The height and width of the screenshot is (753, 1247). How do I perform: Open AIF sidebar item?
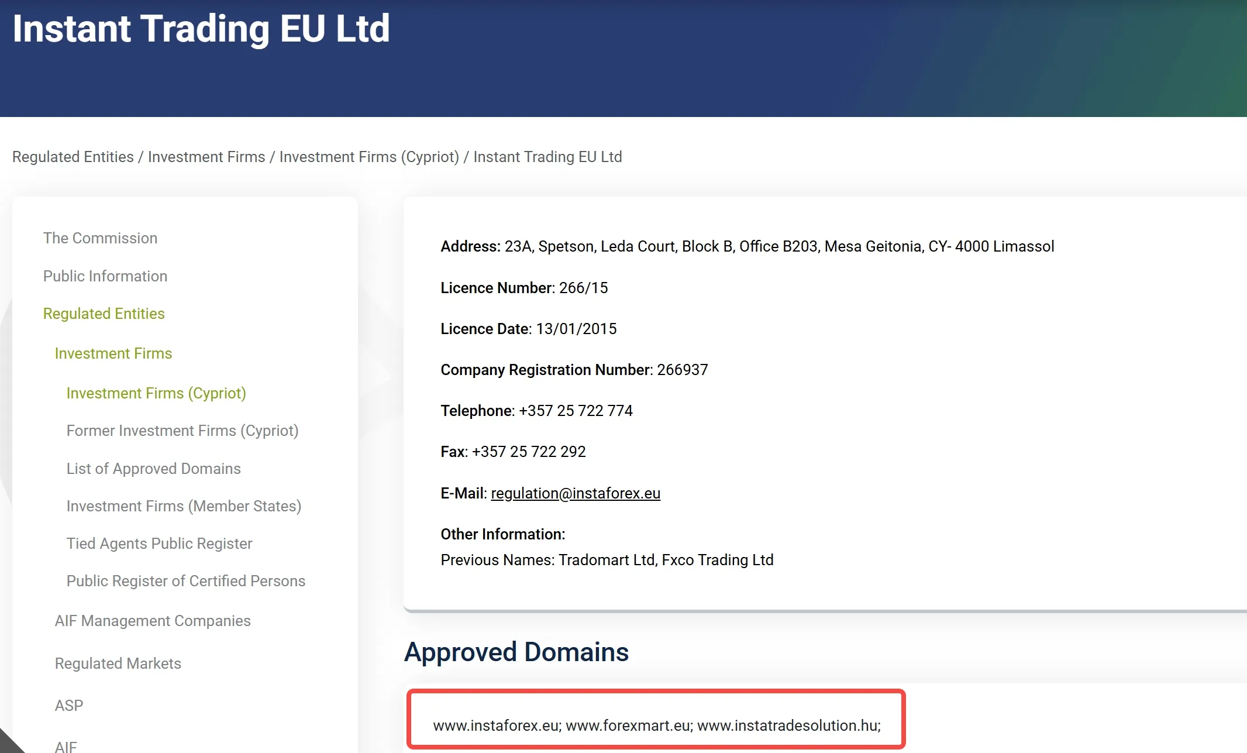pyautogui.click(x=66, y=747)
